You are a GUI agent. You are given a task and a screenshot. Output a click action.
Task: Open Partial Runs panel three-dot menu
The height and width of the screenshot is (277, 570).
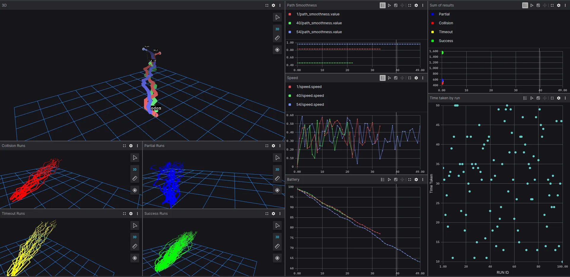pos(280,146)
